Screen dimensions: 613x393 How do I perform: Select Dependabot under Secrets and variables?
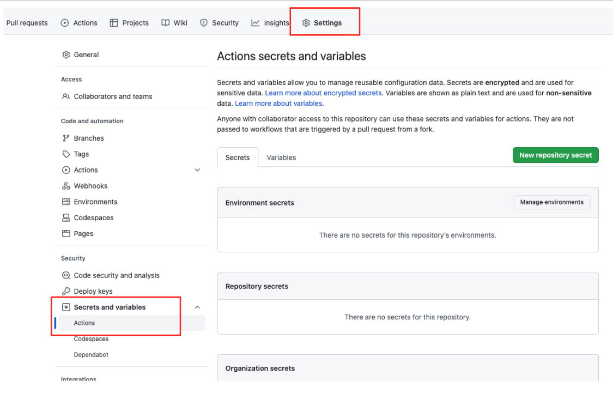[x=91, y=354]
